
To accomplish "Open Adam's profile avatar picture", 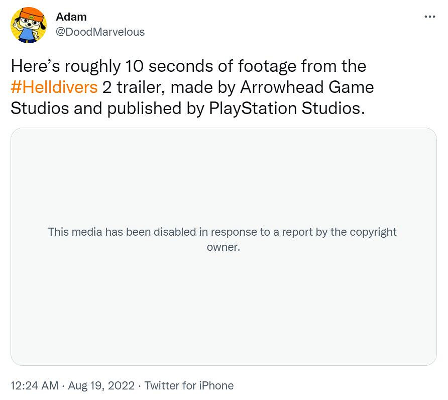I will (x=29, y=25).
